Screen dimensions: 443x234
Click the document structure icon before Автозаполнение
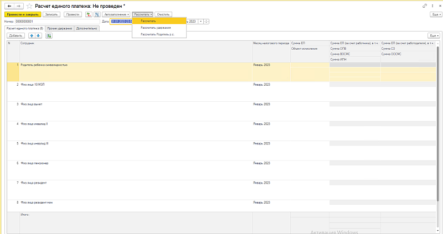pyautogui.click(x=96, y=14)
